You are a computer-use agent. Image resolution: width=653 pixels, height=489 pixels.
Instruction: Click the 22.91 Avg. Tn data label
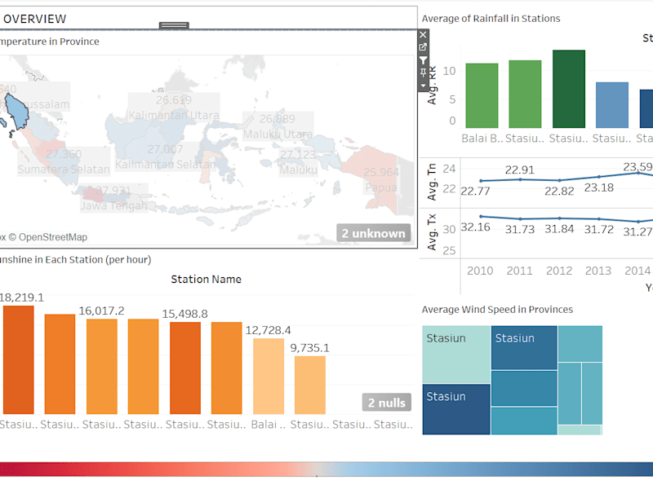coord(520,170)
